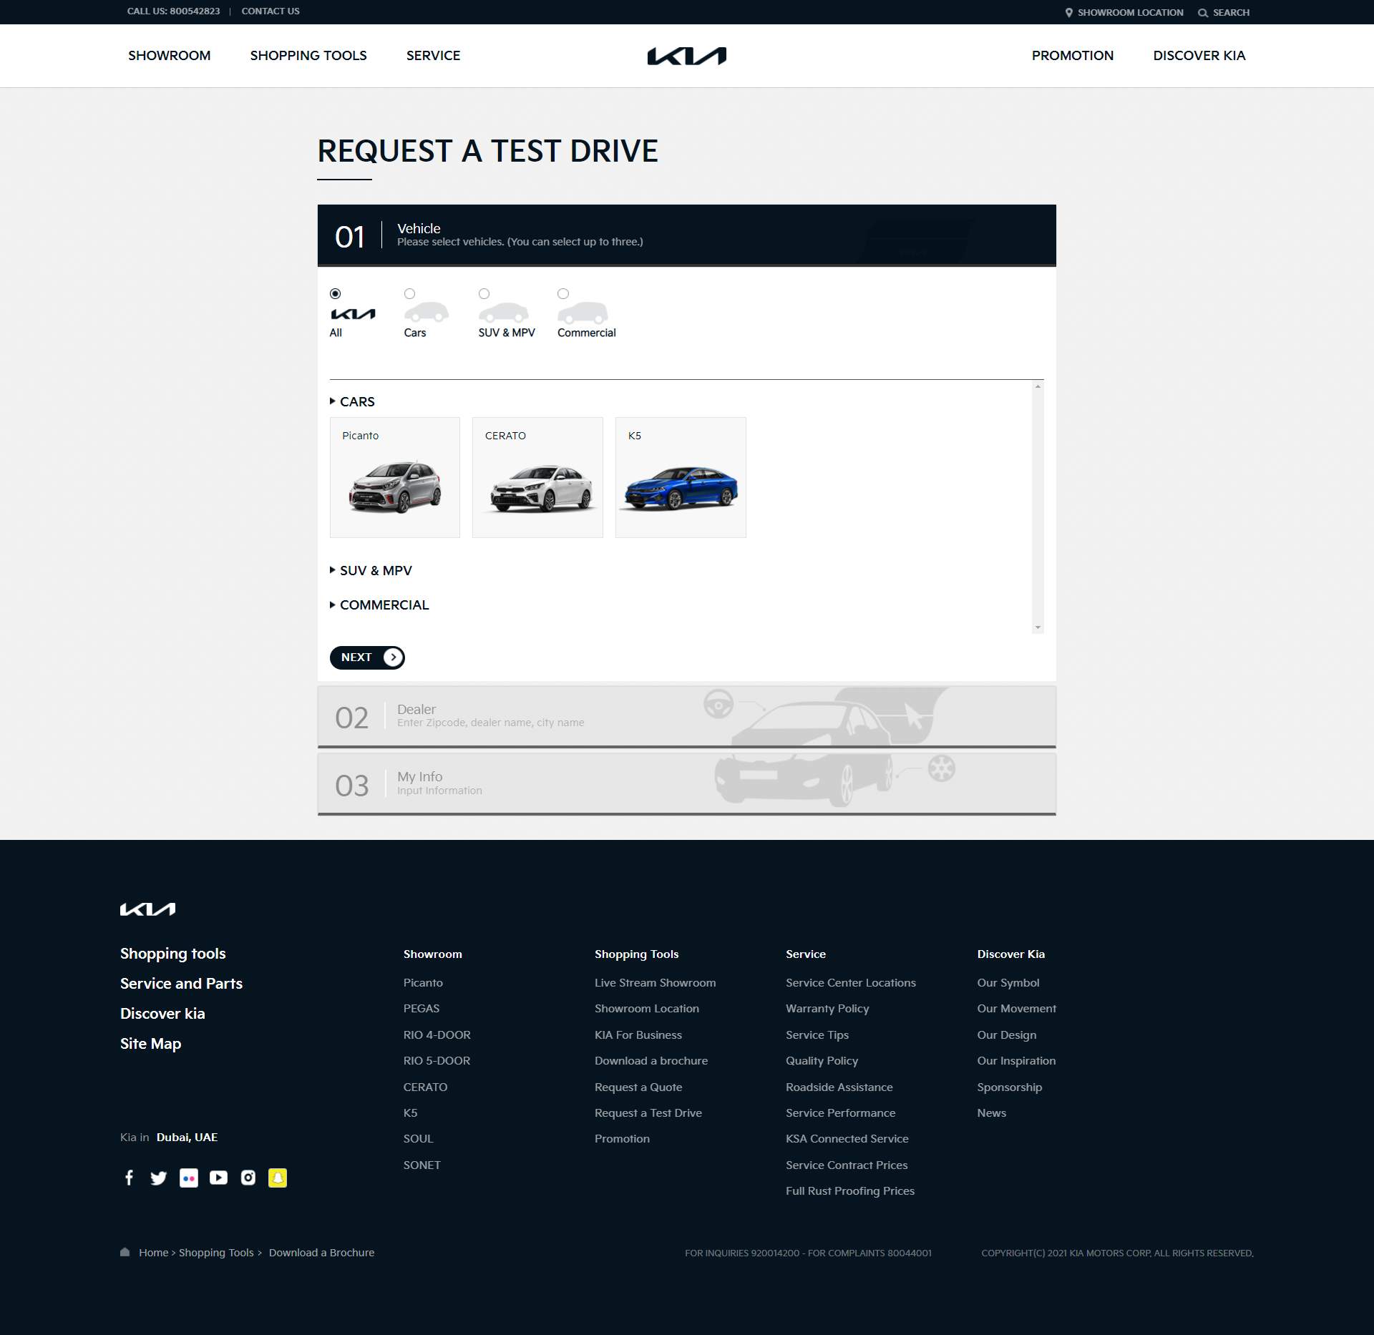Click footer Warranty Policy link
This screenshot has height=1335, width=1374.
(x=827, y=1008)
